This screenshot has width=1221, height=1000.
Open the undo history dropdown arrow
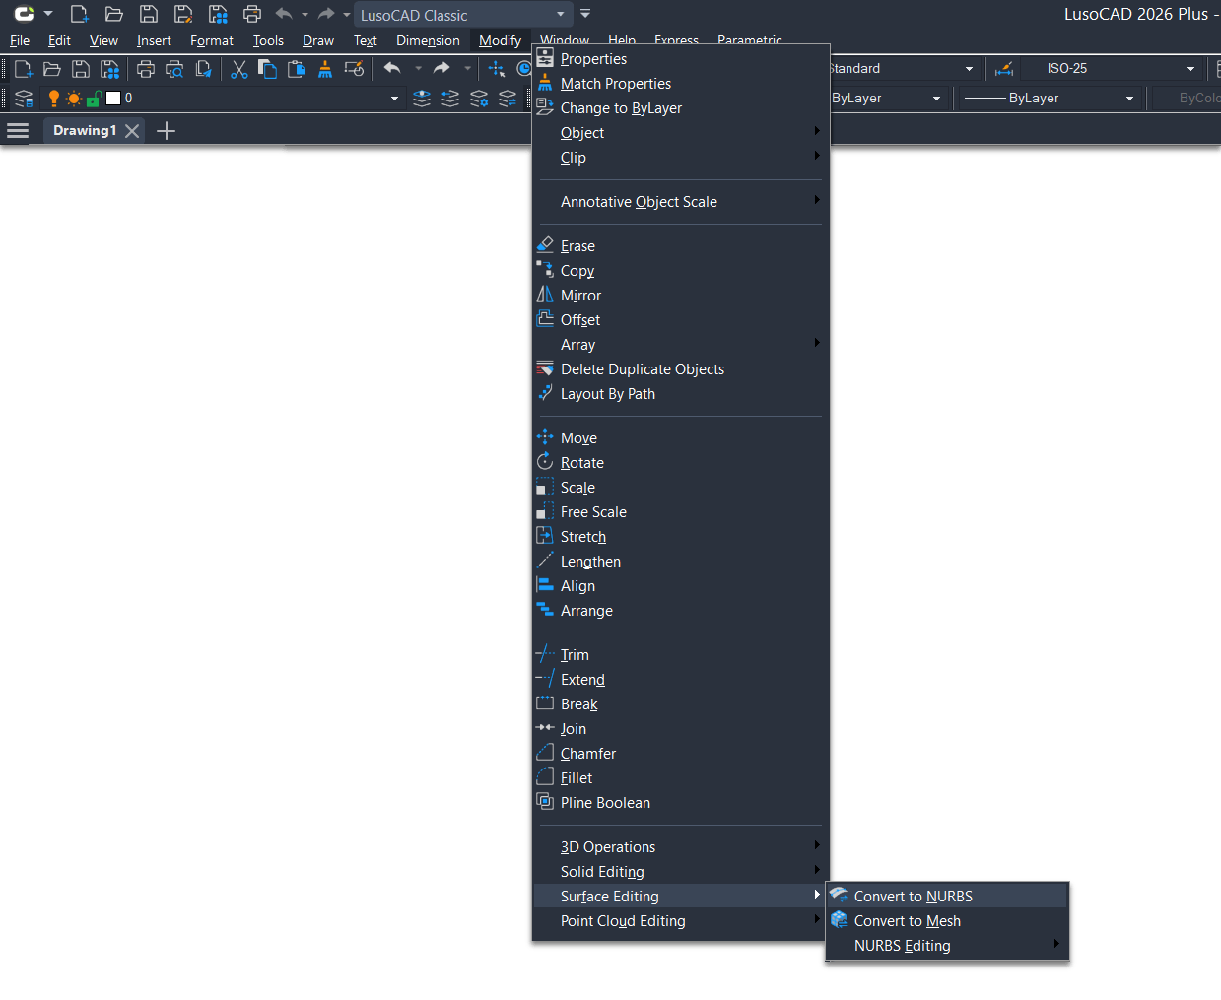pyautogui.click(x=419, y=69)
